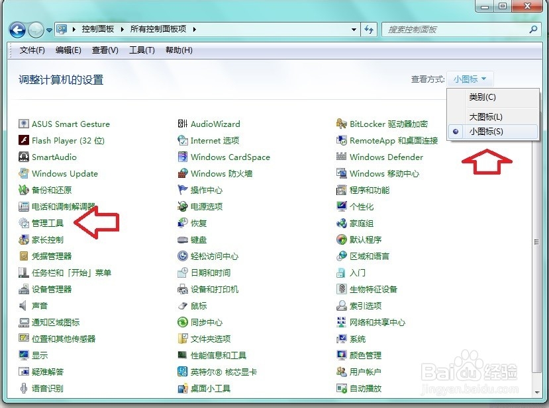Click the Windows Update icon
Viewport: 549px width, 408px height.
coord(23,173)
